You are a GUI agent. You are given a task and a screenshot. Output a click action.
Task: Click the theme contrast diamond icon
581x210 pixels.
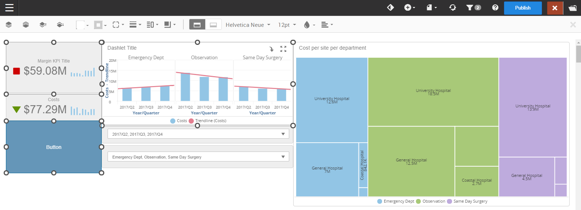coord(391,8)
